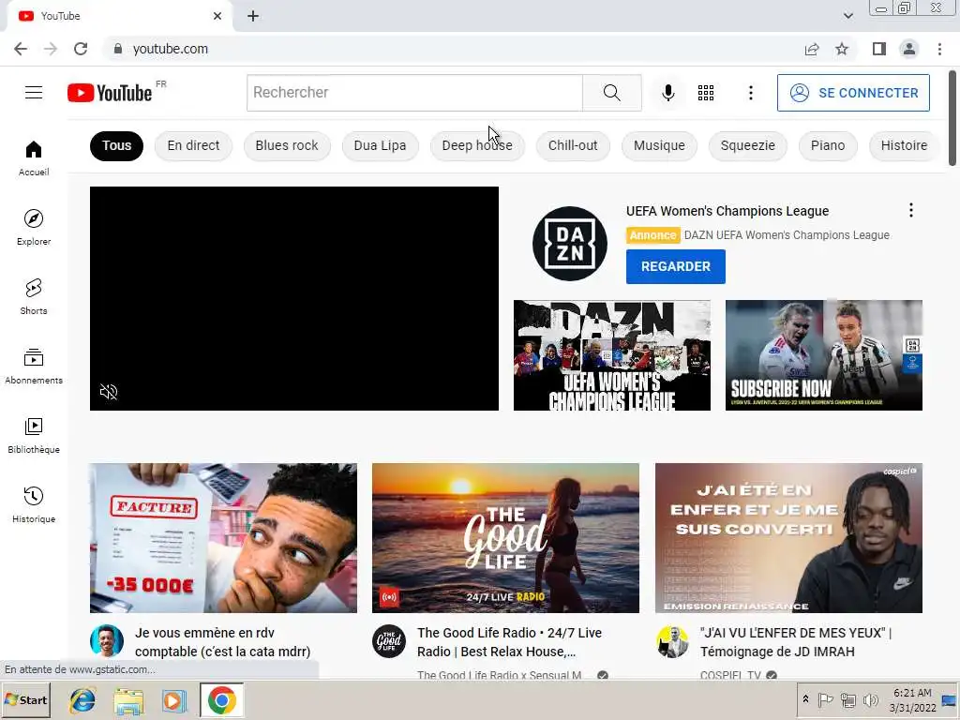Click the SE CONNECTER button
960x720 pixels.
pyautogui.click(x=853, y=93)
